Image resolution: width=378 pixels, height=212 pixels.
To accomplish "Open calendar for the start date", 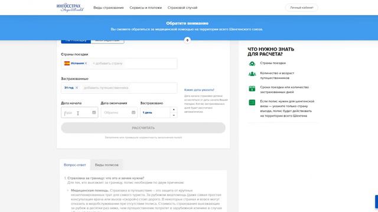I will (94, 112).
